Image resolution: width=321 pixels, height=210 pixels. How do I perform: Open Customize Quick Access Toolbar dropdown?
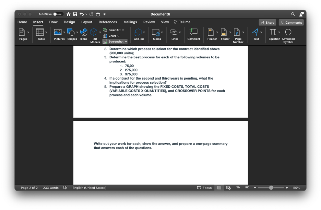104,14
